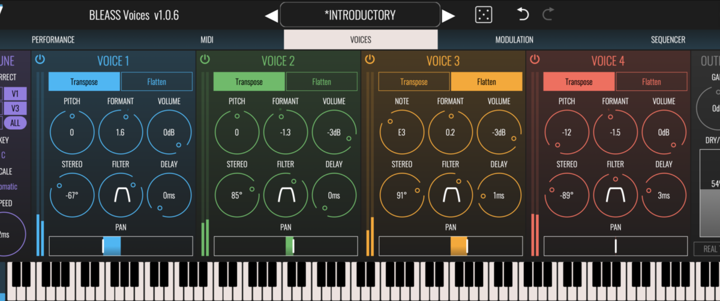This screenshot has width=720, height=301.
Task: Click Voice 1 filter shape icon
Action: click(x=121, y=195)
